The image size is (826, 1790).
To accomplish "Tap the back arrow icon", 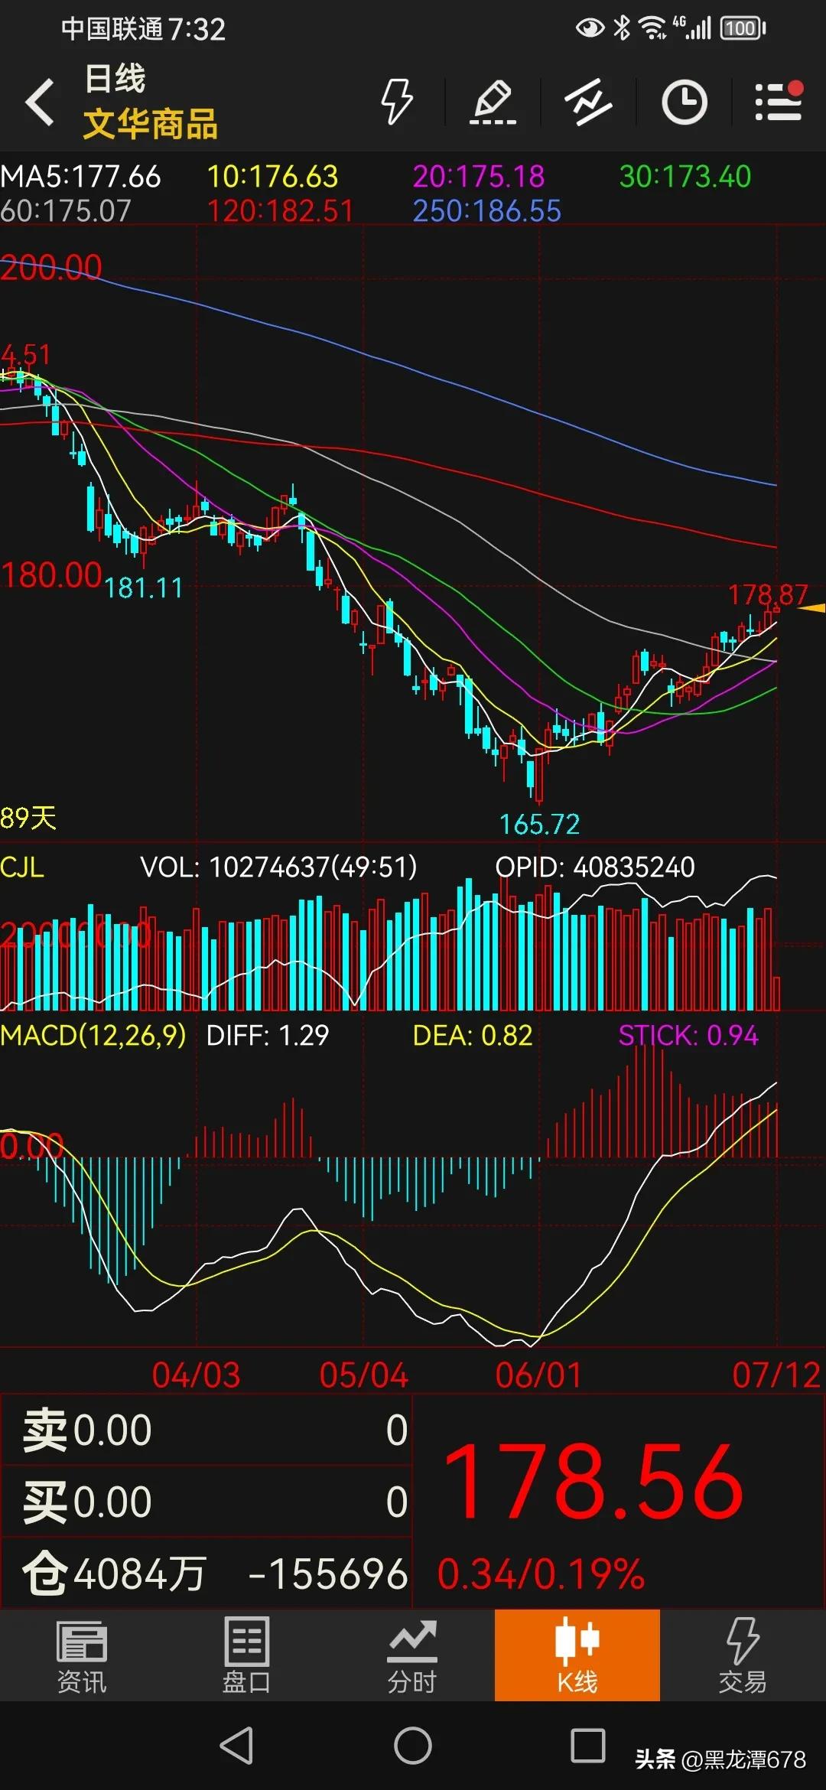I will coord(40,102).
